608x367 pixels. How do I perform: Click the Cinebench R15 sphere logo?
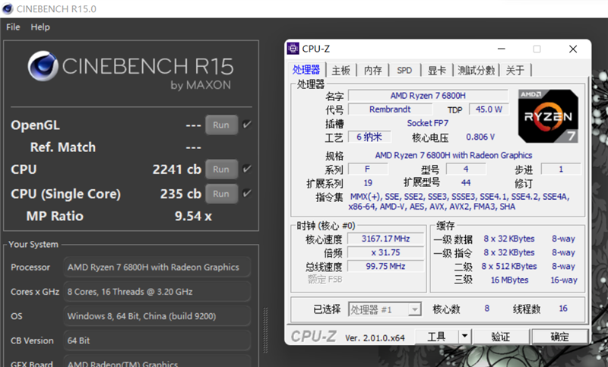click(43, 66)
